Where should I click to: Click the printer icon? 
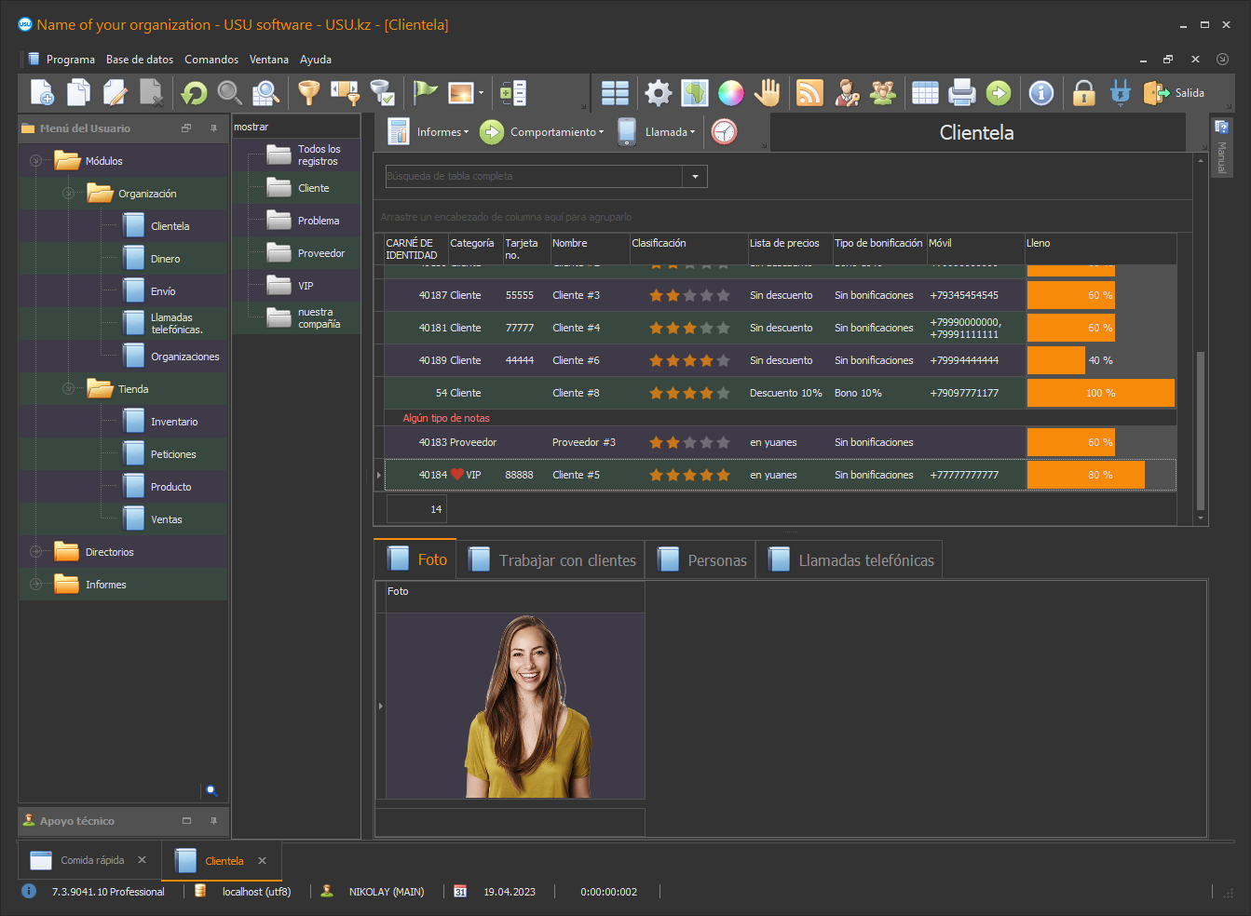[961, 93]
